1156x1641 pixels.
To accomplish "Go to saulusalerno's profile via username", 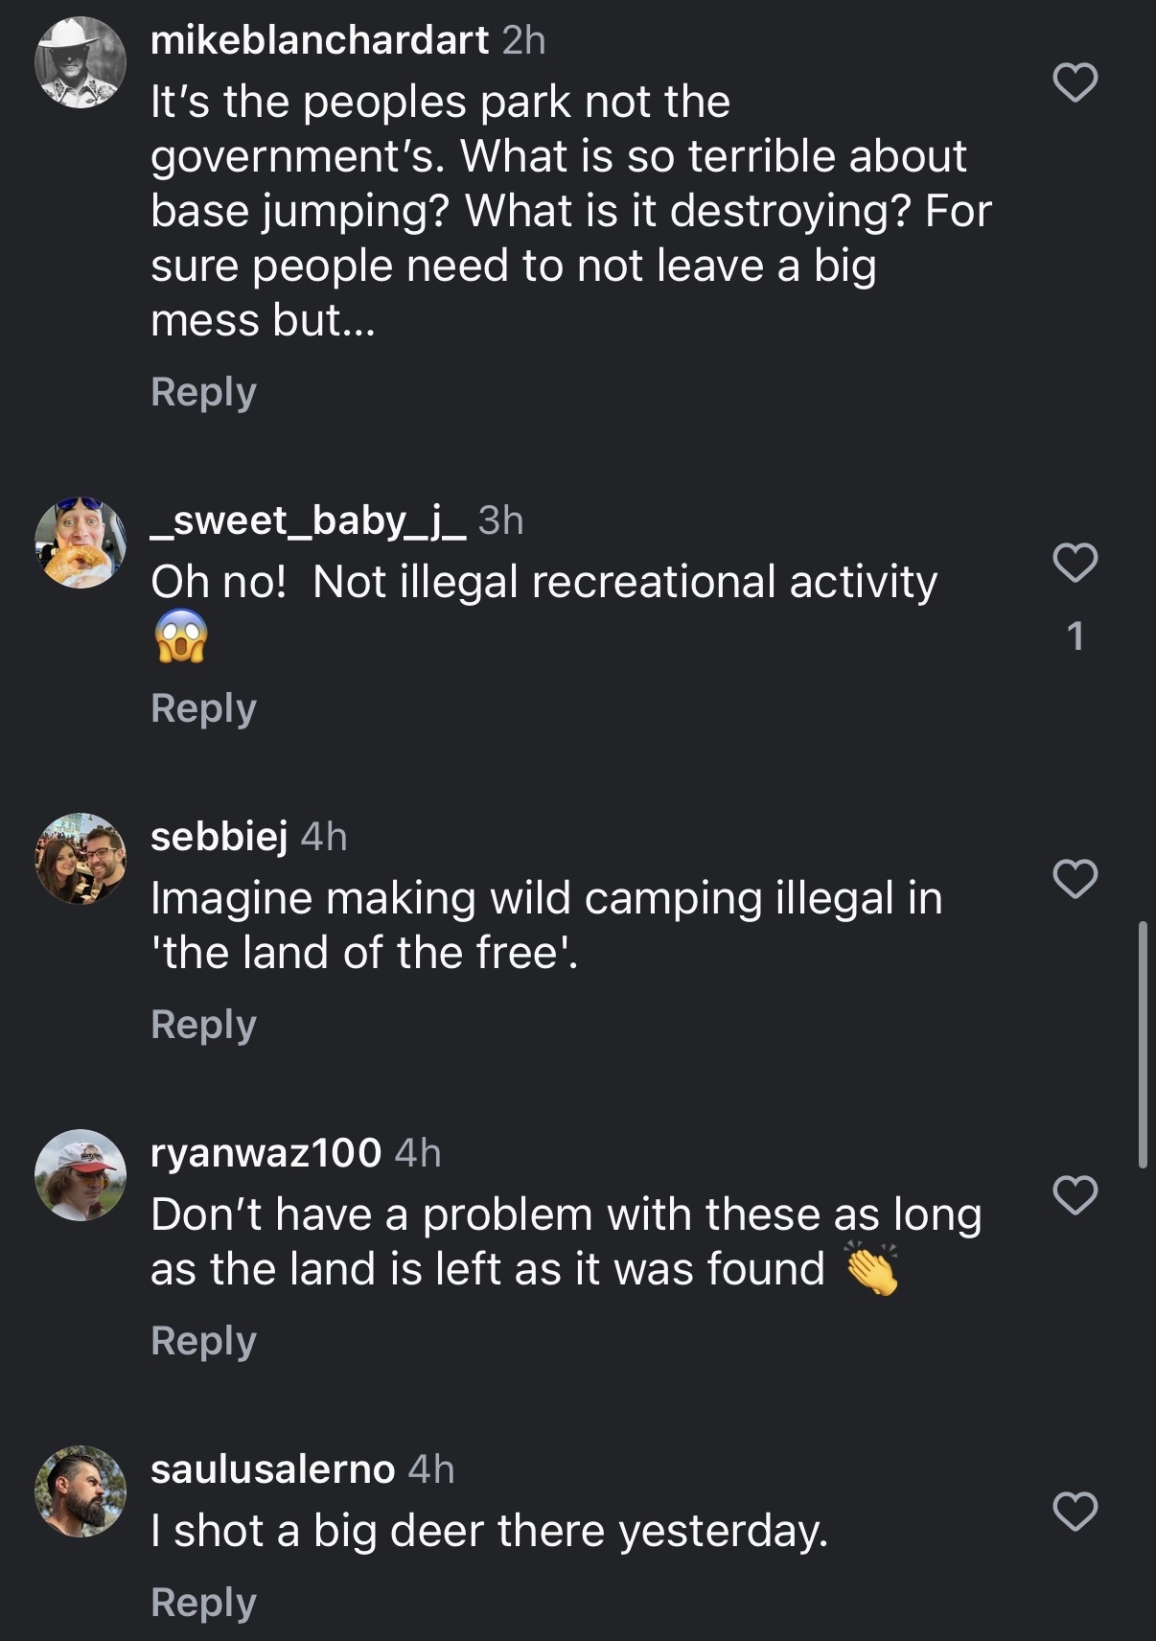I will pos(272,1469).
